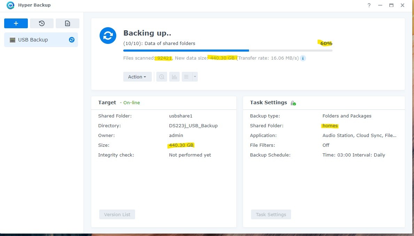Open the Action dropdown
This screenshot has width=414, height=236.
click(x=137, y=76)
